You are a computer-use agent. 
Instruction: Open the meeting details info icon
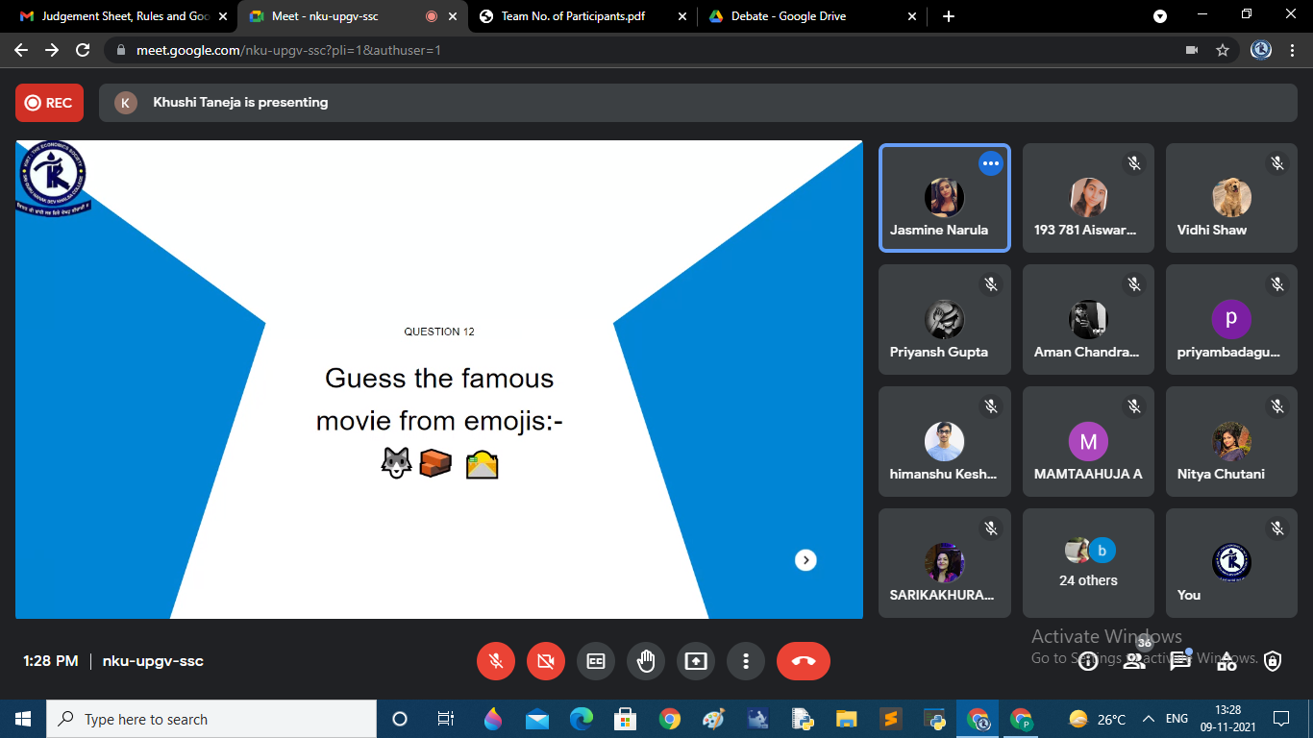[x=1087, y=661]
